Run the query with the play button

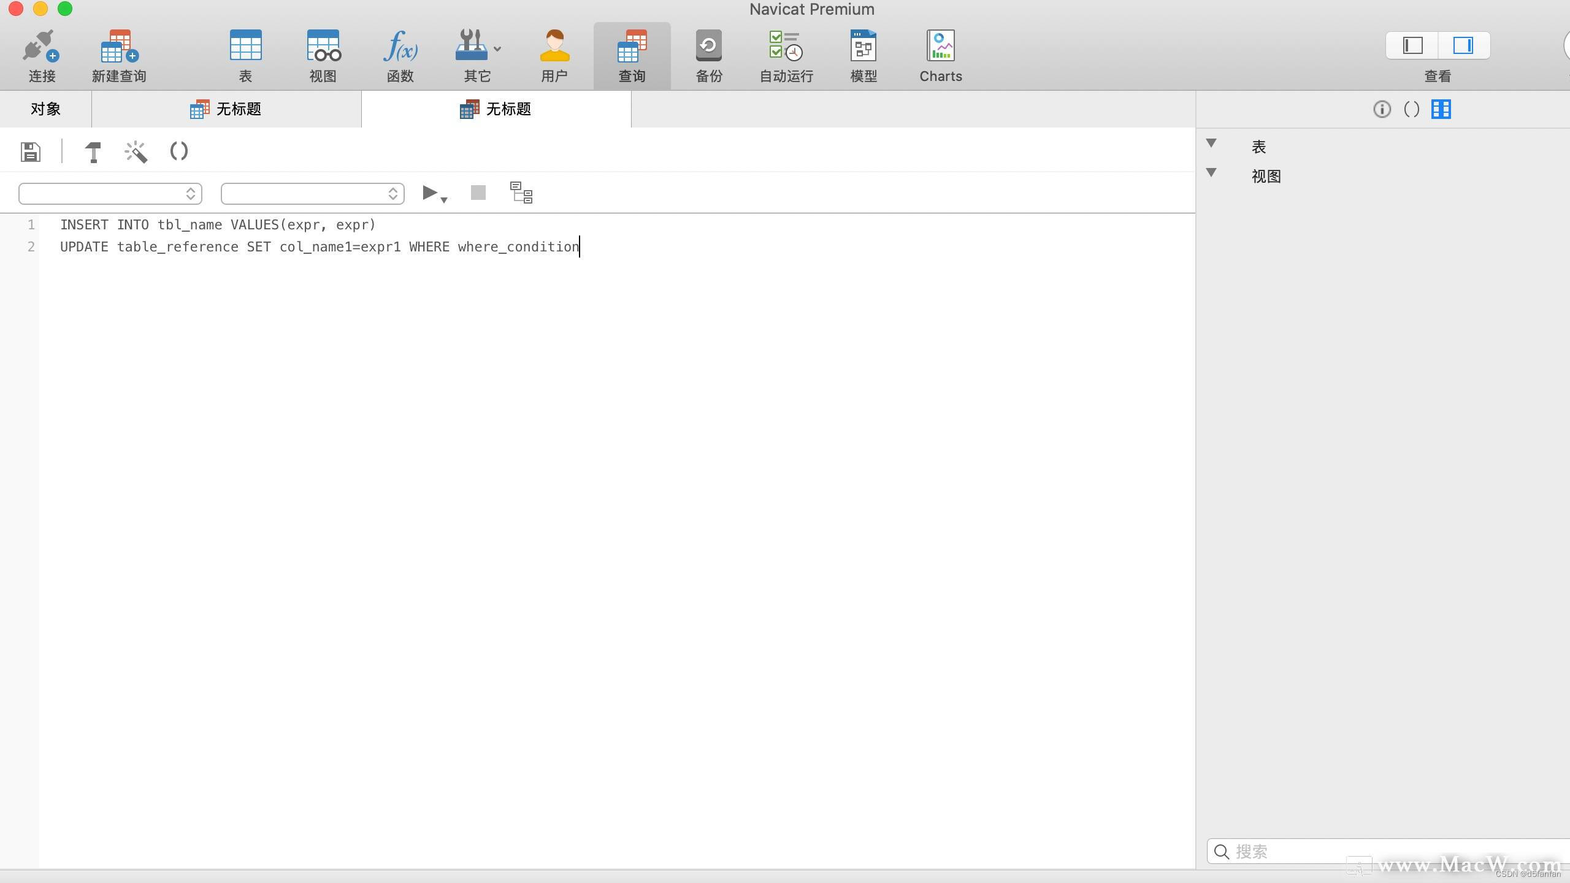click(430, 193)
